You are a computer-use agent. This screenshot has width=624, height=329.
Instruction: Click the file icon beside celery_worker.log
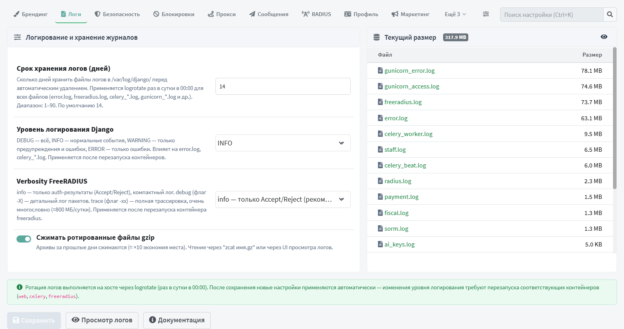tap(380, 134)
